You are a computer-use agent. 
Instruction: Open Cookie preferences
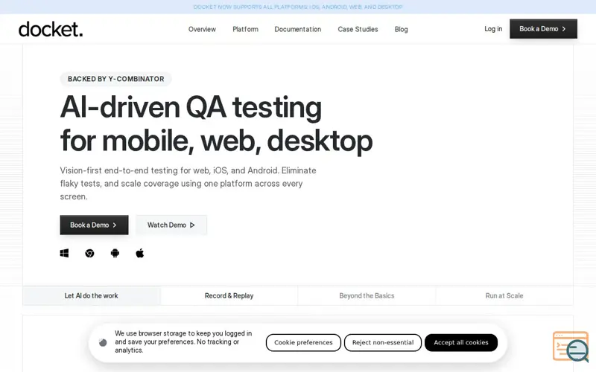[x=303, y=342]
